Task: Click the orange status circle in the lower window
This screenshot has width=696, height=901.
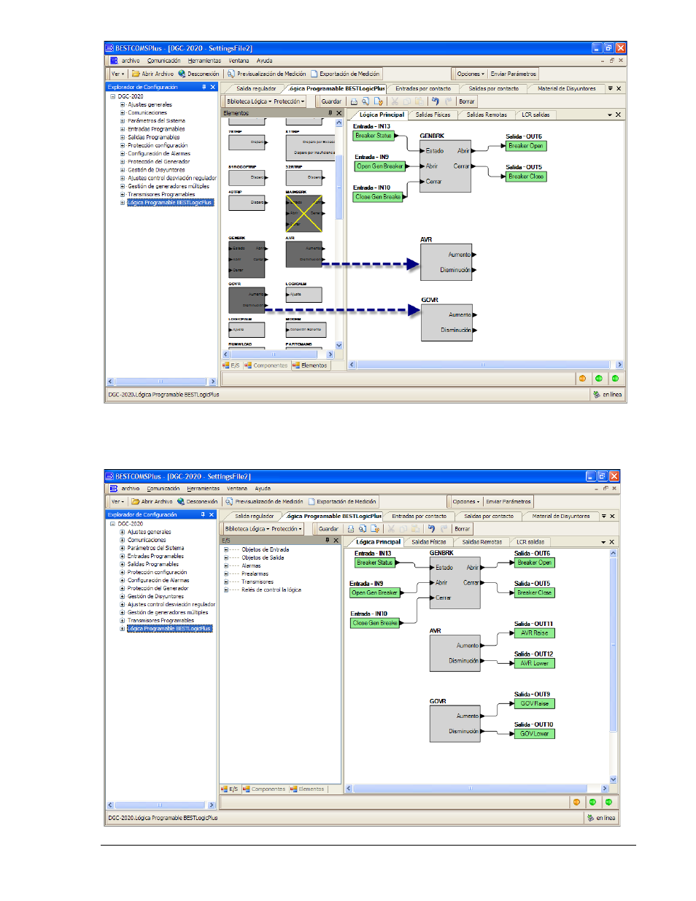Action: point(576,802)
